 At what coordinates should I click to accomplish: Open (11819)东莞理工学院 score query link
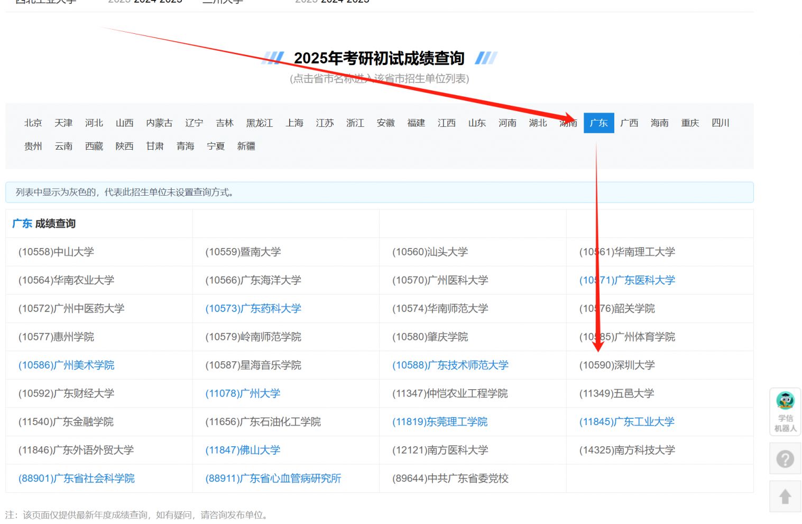click(440, 422)
